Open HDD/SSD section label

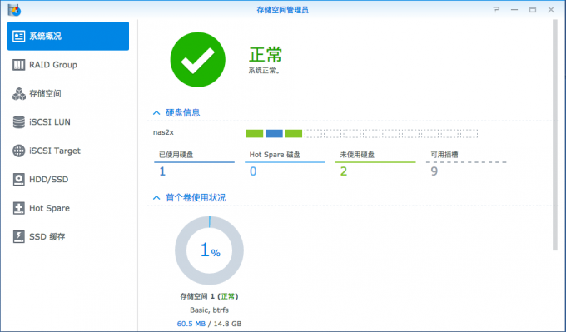click(x=49, y=180)
